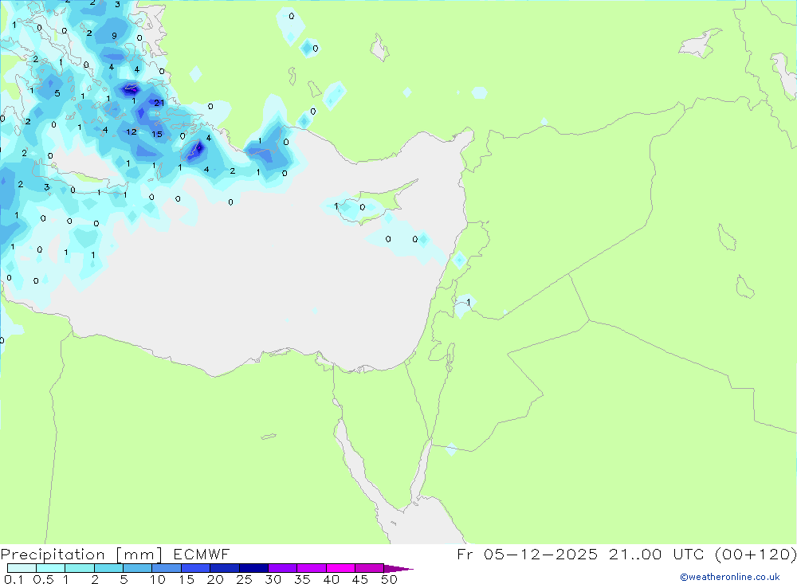The width and height of the screenshot is (797, 584).
Task: Click the '(00+120)' forecast offset text
Action: pos(756,555)
